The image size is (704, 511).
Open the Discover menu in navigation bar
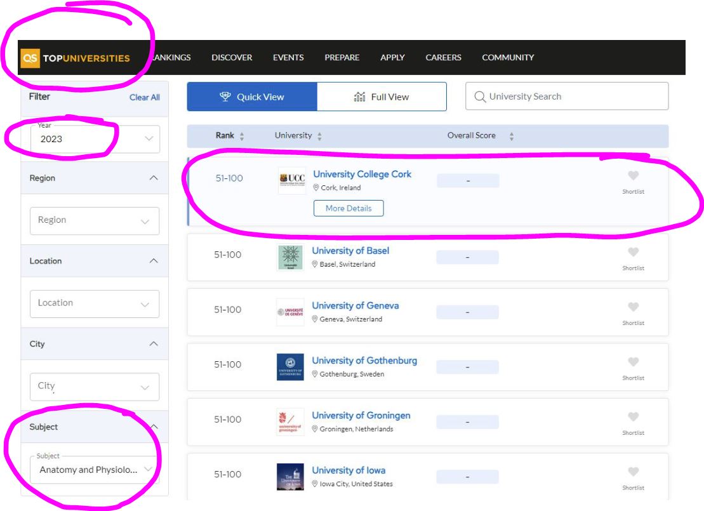coord(232,58)
